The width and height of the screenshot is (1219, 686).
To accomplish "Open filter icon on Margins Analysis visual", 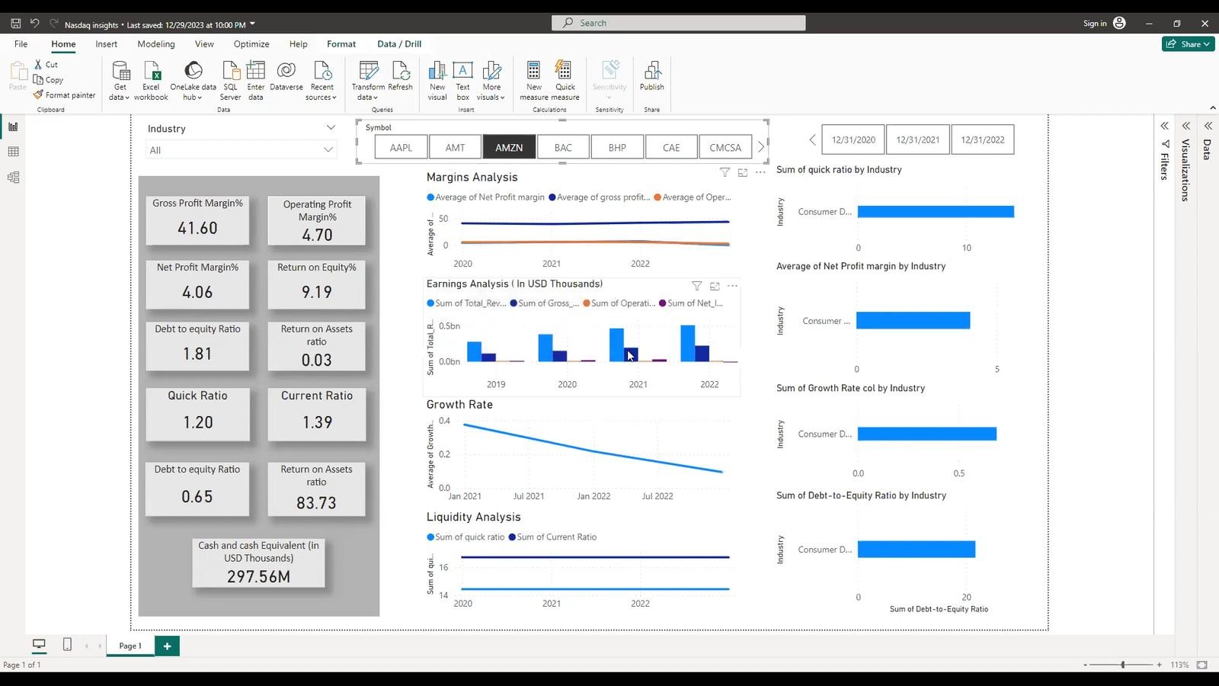I will pyautogui.click(x=725, y=172).
